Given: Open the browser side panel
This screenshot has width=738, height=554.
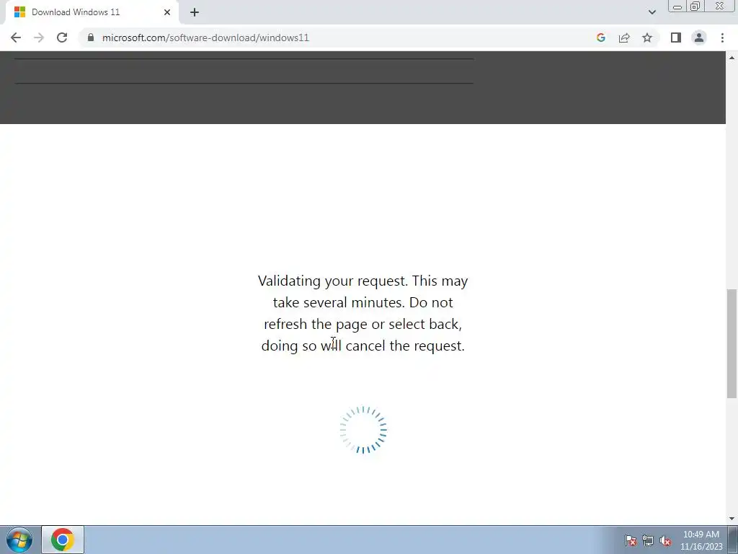Looking at the screenshot, I should (676, 38).
